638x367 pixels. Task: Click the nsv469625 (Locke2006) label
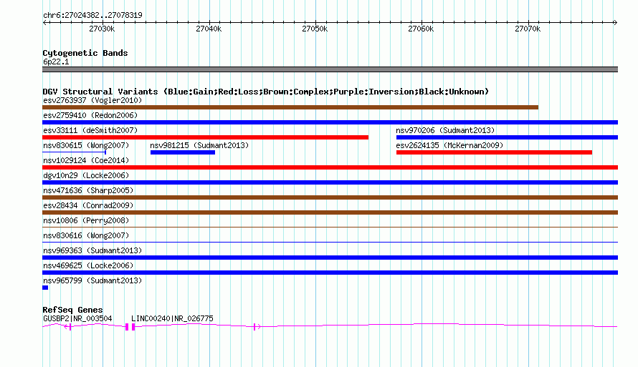[88, 265]
